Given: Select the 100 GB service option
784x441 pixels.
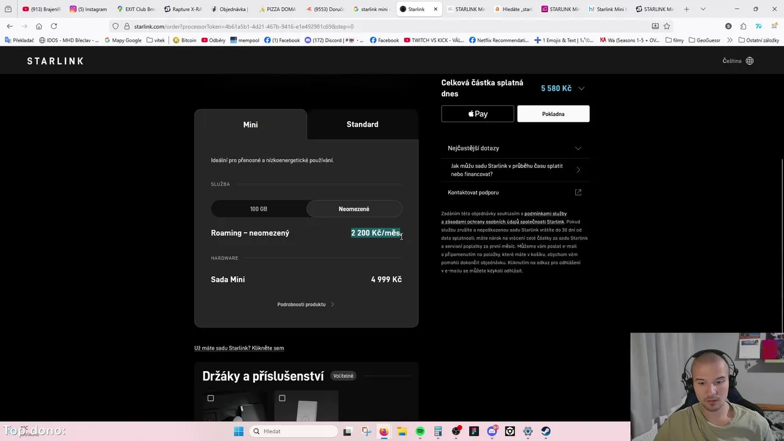Looking at the screenshot, I should pyautogui.click(x=258, y=209).
